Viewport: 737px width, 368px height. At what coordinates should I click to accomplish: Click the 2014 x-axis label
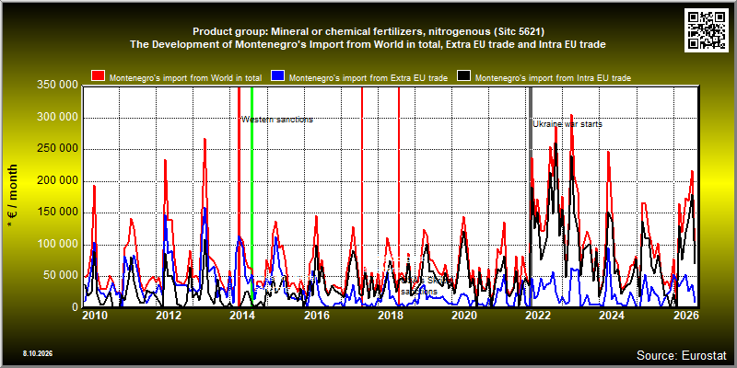[242, 316]
